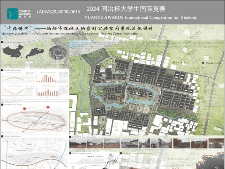
Task: Click the tall-peaked monthly bar chart
Action: (x=48, y=78)
